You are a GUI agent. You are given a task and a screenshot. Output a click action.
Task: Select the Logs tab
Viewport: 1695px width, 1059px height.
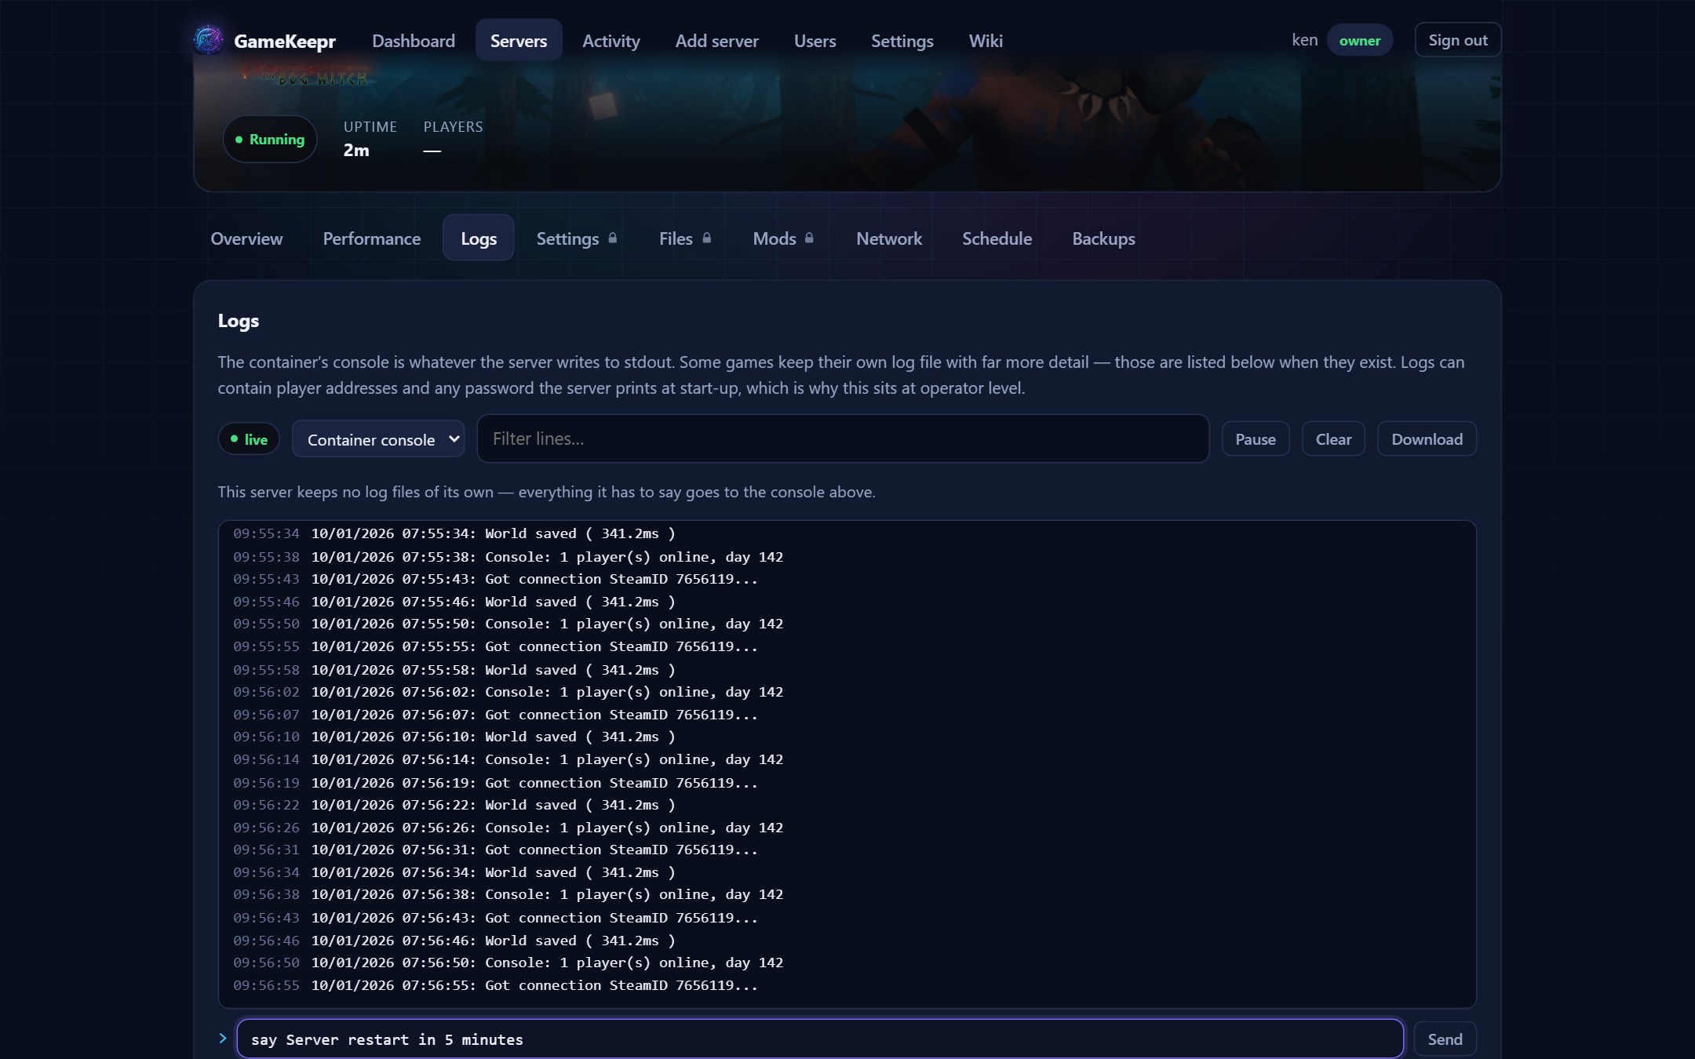click(479, 238)
